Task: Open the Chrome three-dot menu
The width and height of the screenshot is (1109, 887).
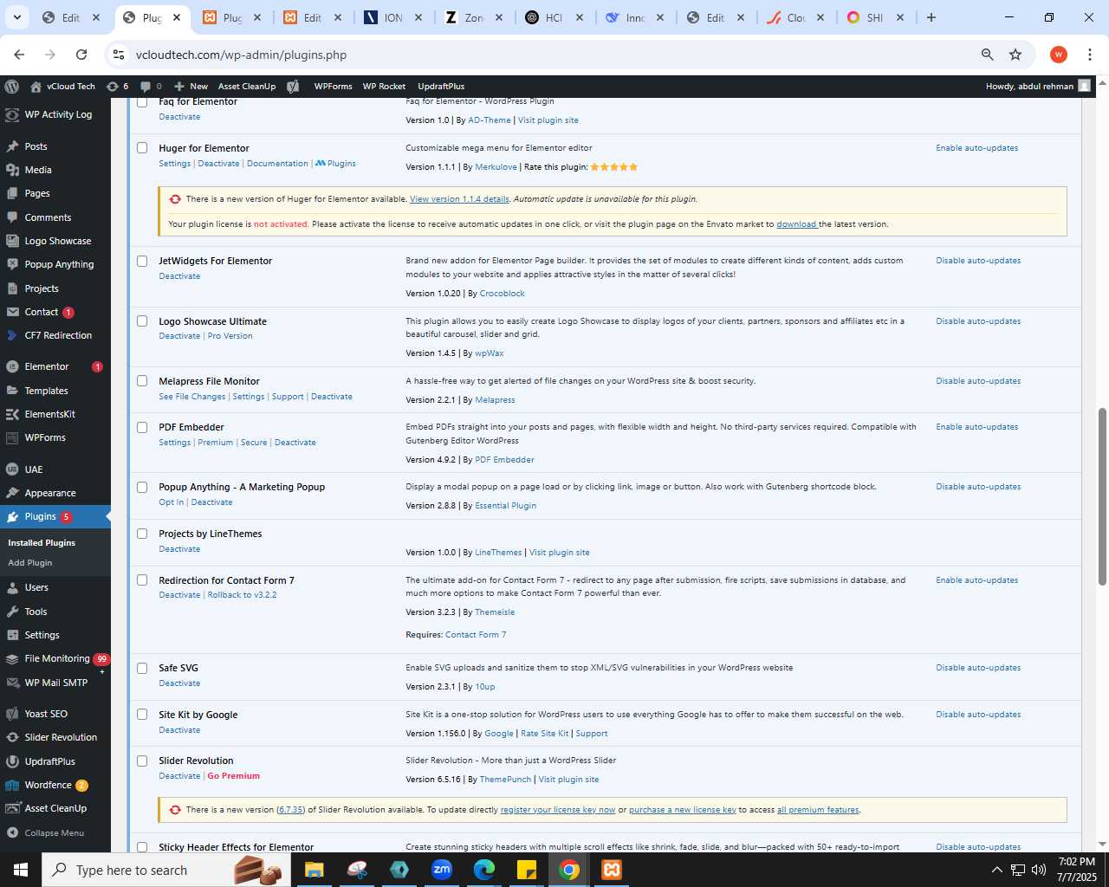Action: pos(1090,55)
